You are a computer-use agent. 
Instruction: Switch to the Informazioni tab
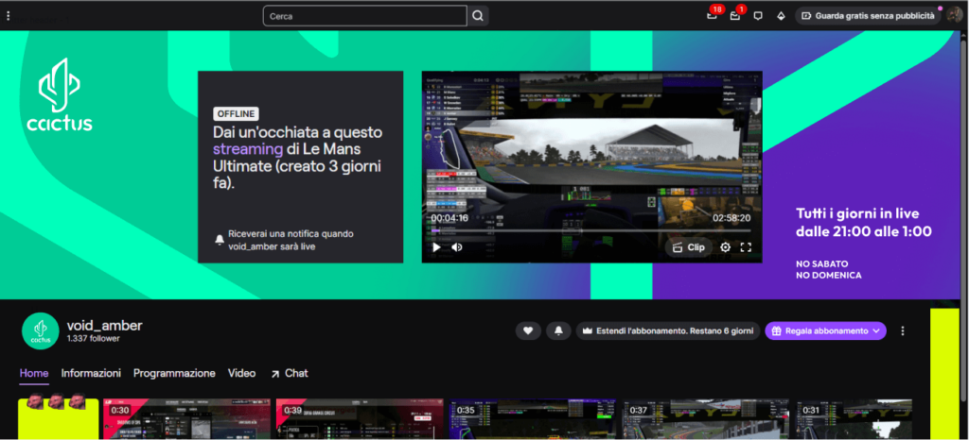click(x=91, y=374)
